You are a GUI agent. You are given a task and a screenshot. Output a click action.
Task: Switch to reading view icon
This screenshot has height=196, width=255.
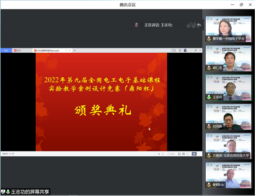[188, 153]
